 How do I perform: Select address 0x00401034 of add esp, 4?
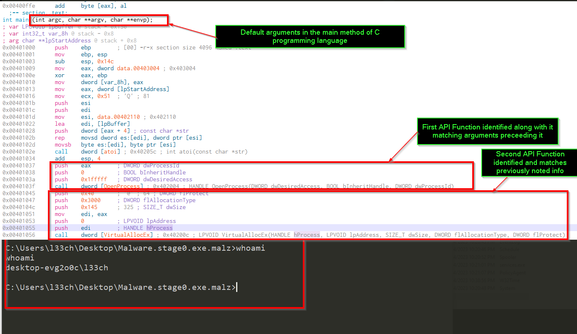pos(19,158)
